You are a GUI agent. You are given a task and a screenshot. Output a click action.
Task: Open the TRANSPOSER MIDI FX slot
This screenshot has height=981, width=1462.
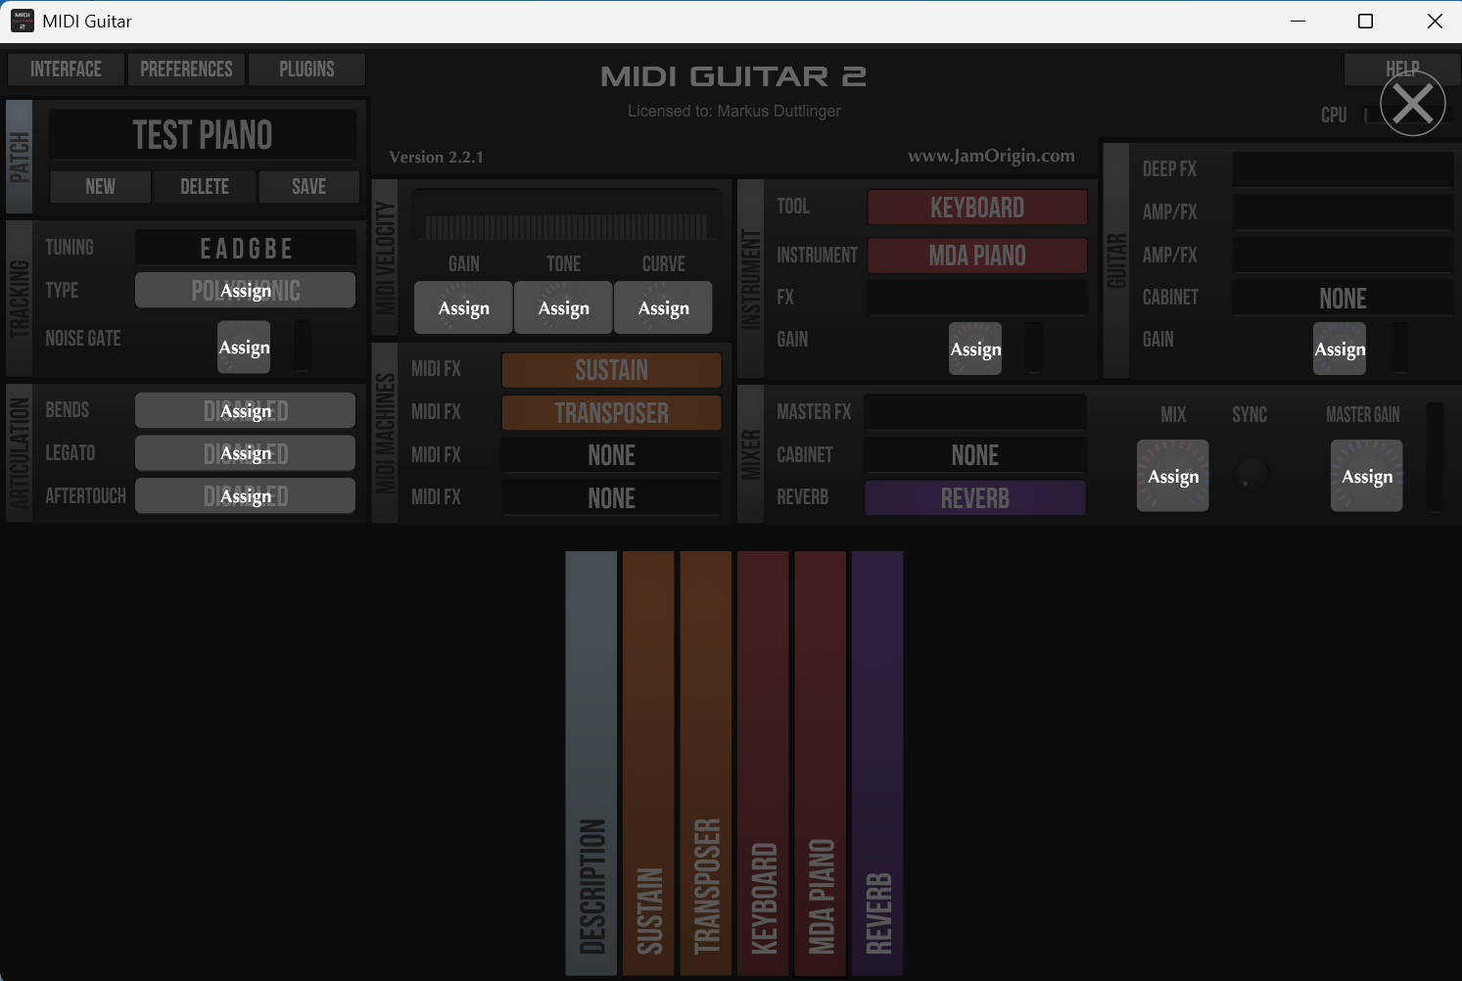[x=612, y=413]
